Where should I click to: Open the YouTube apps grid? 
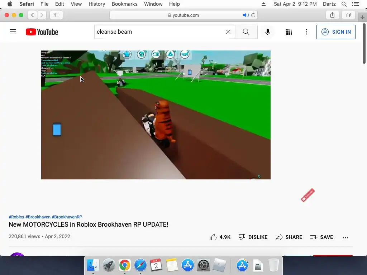click(289, 32)
